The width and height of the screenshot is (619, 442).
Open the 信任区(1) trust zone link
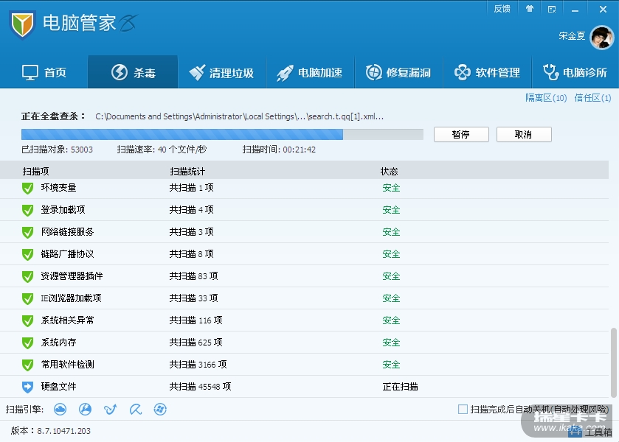(592, 98)
